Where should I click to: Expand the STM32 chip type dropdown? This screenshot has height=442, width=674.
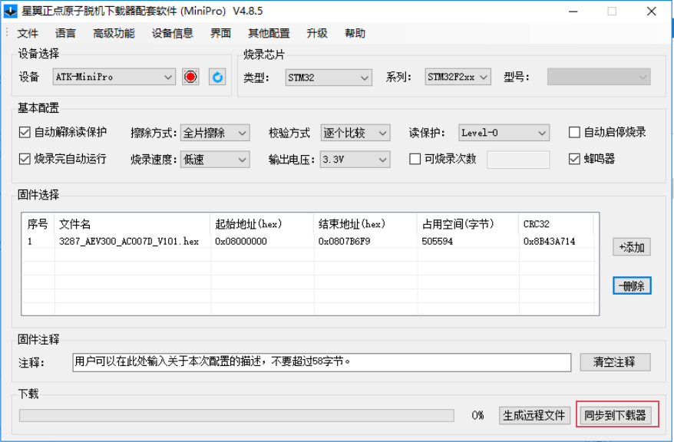pyautogui.click(x=329, y=78)
